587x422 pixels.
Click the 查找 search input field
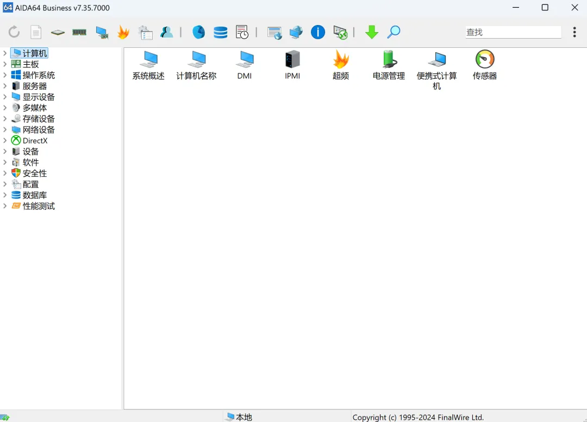click(x=513, y=32)
